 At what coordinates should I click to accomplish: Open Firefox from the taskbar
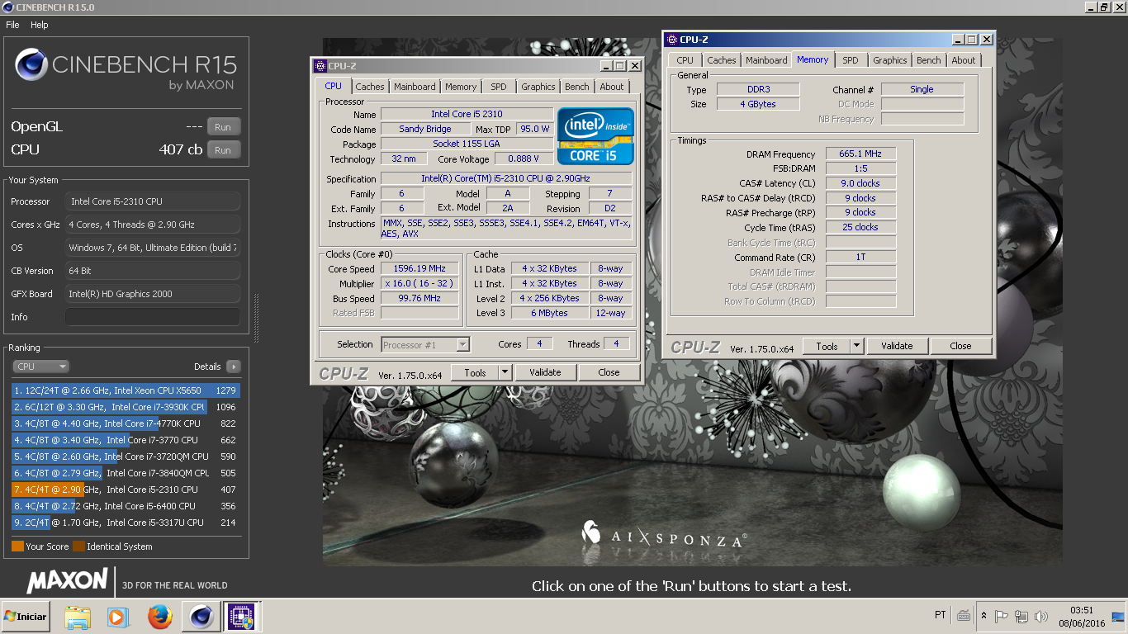point(159,617)
